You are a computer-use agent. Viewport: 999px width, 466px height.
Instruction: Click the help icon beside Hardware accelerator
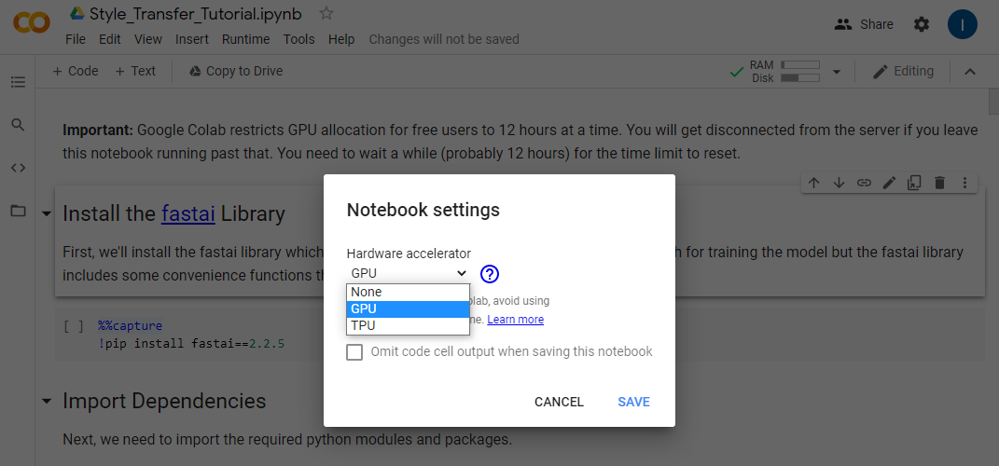[x=490, y=274]
